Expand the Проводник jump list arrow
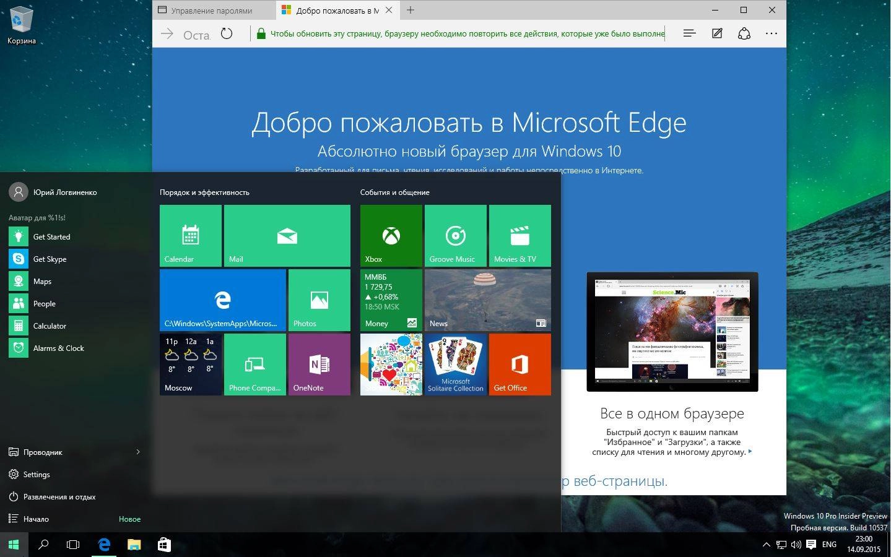This screenshot has height=557, width=891. tap(138, 452)
